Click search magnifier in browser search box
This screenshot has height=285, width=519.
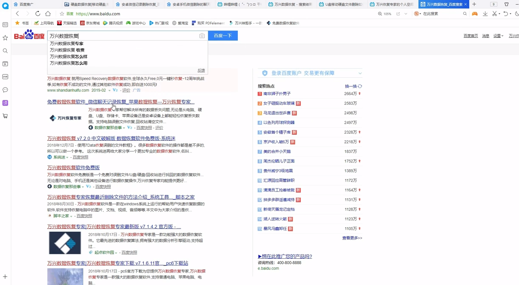[x=465, y=14]
